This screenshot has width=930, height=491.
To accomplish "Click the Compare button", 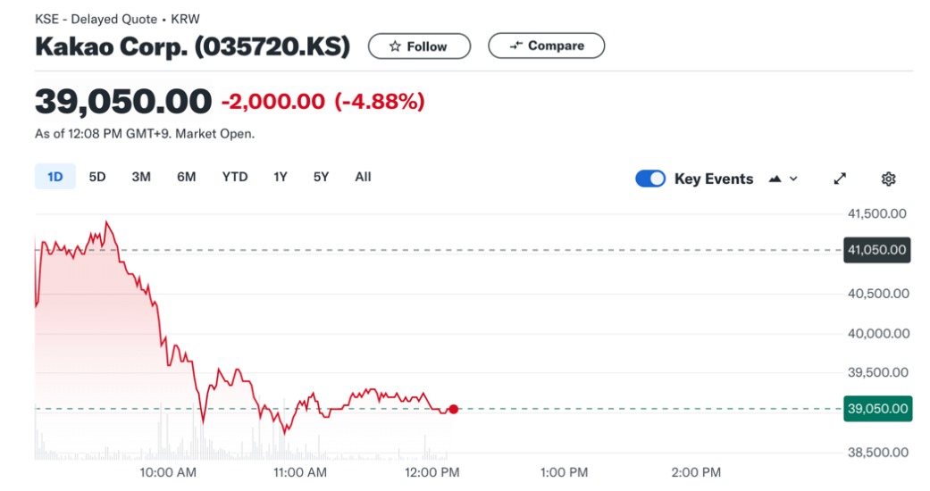I will (x=546, y=46).
